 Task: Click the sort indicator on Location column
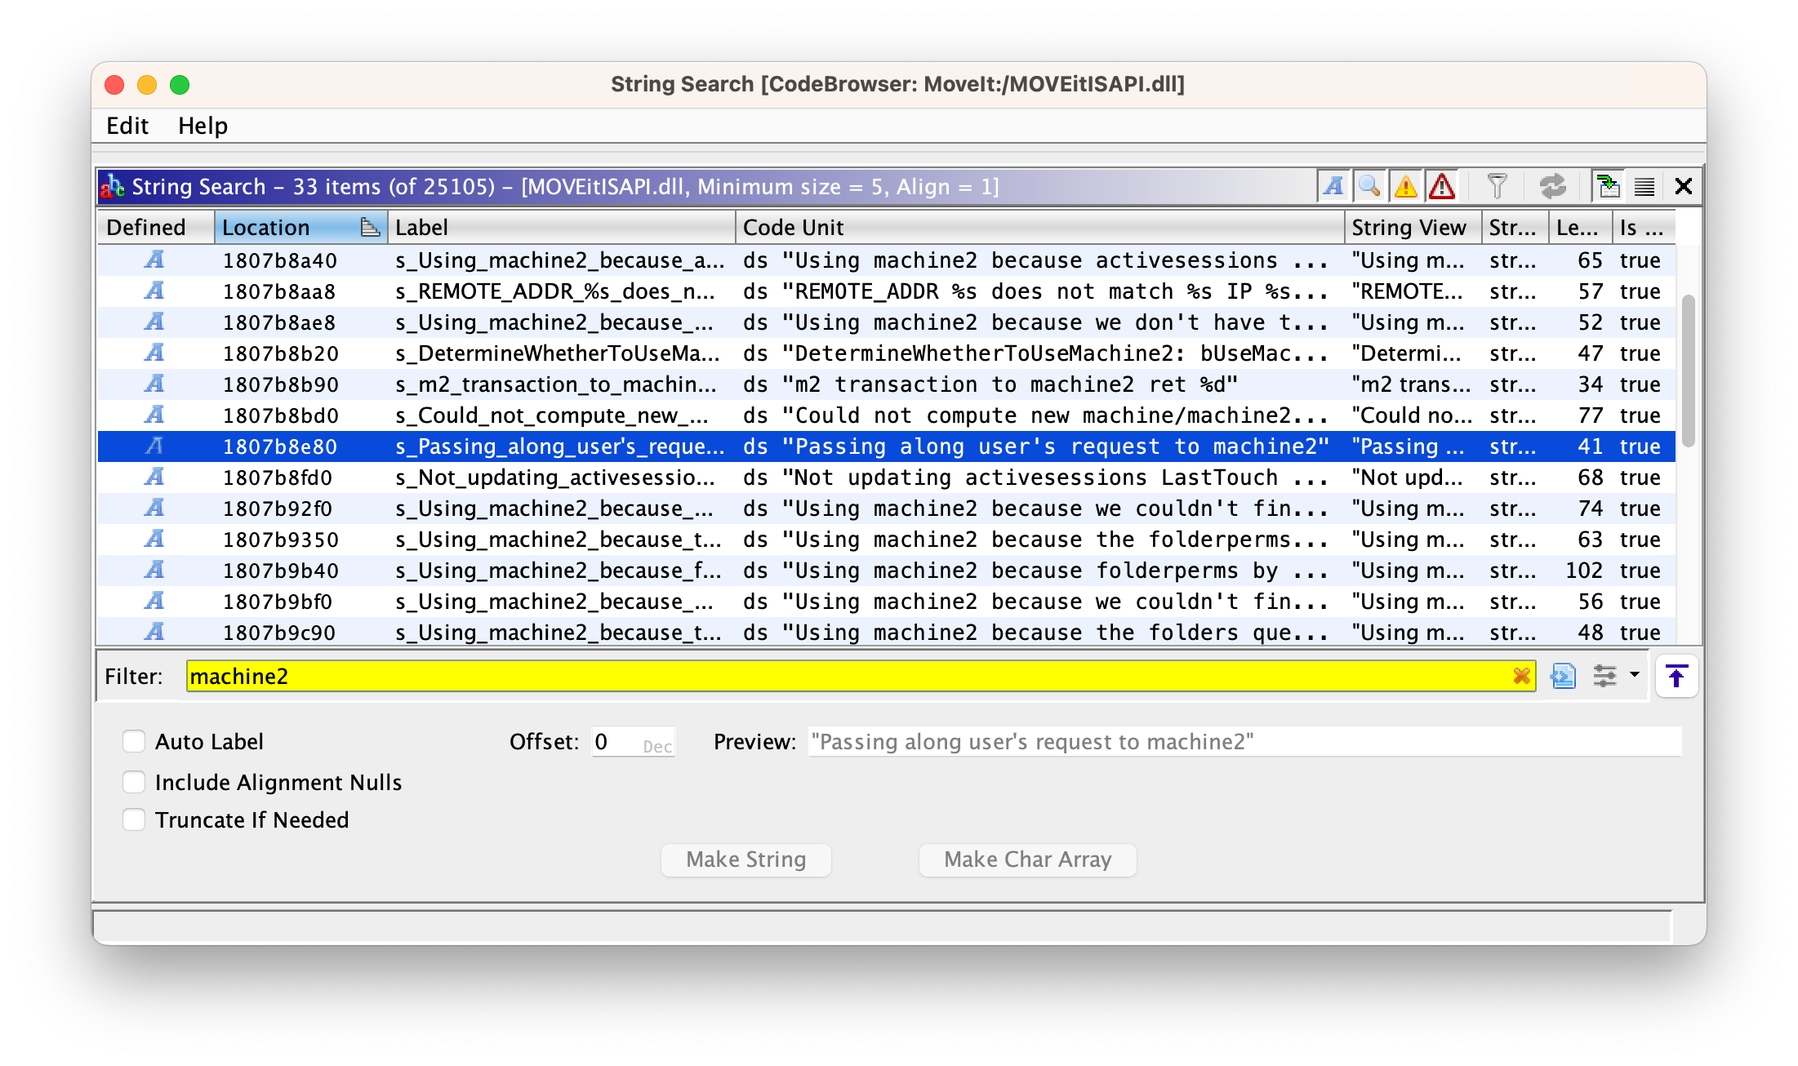point(370,227)
